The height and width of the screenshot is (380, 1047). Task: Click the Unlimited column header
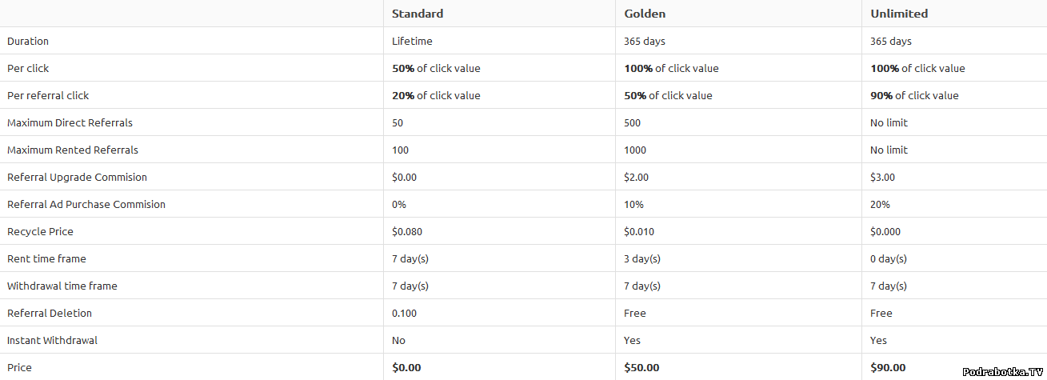899,14
